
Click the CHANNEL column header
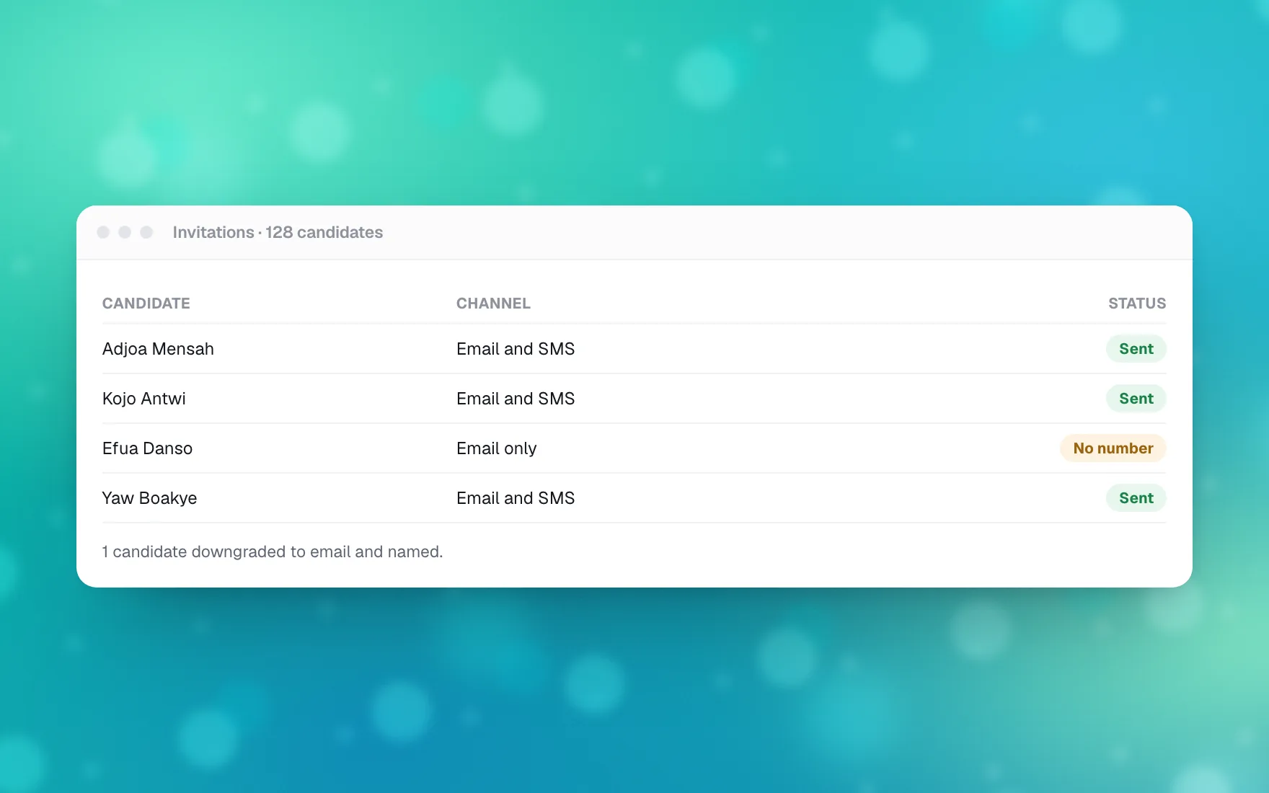493,304
